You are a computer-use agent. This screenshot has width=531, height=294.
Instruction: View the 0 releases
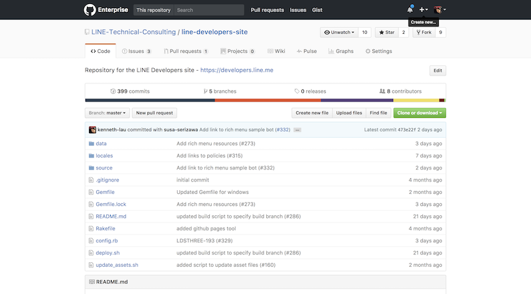point(310,91)
